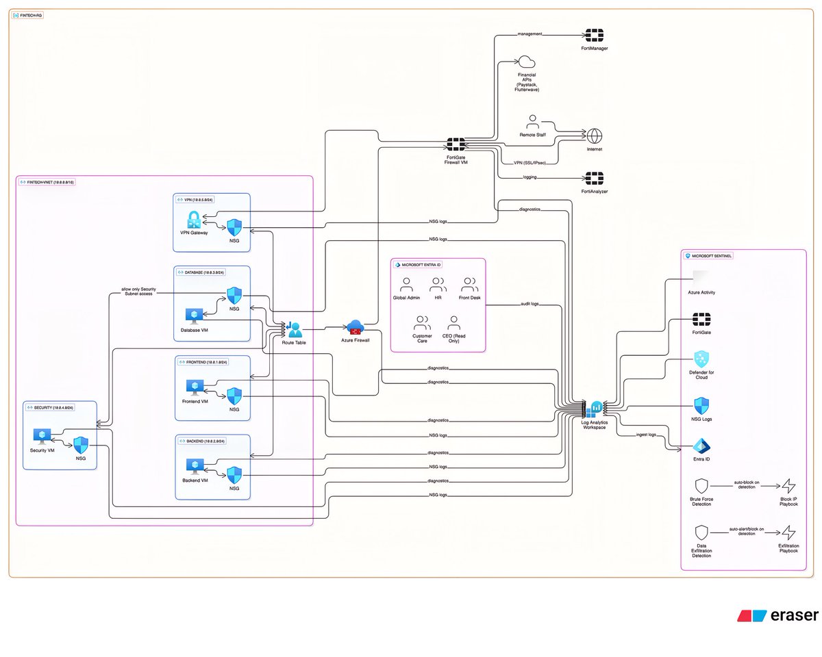Click the NSG shield in VPN subnet

point(235,228)
